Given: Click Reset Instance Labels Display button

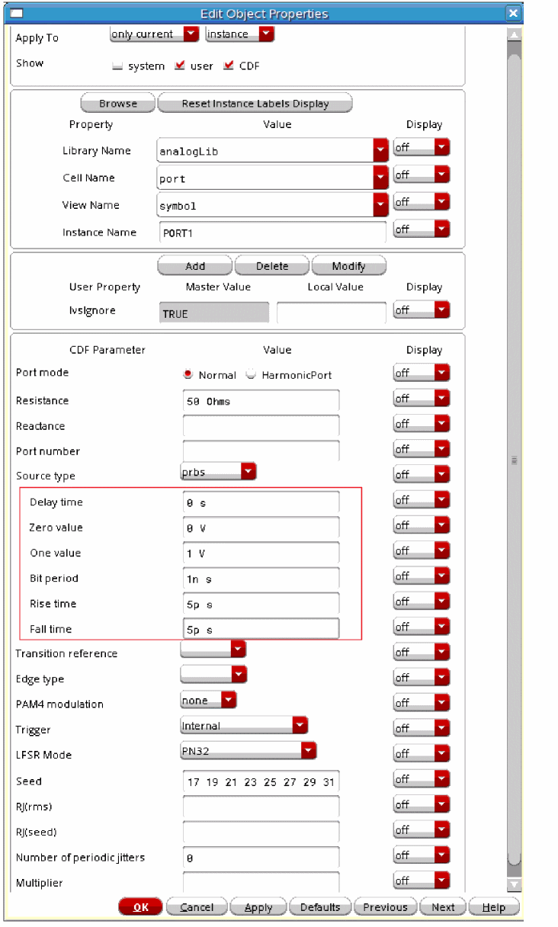Looking at the screenshot, I should [x=255, y=103].
